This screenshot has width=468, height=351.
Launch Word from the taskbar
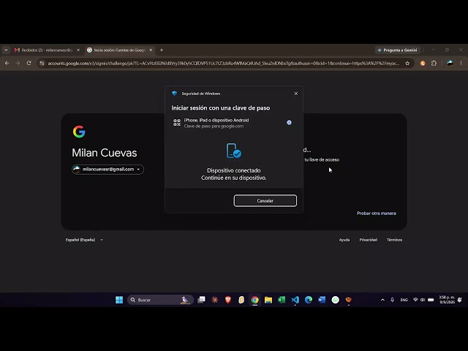pyautogui.click(x=322, y=300)
